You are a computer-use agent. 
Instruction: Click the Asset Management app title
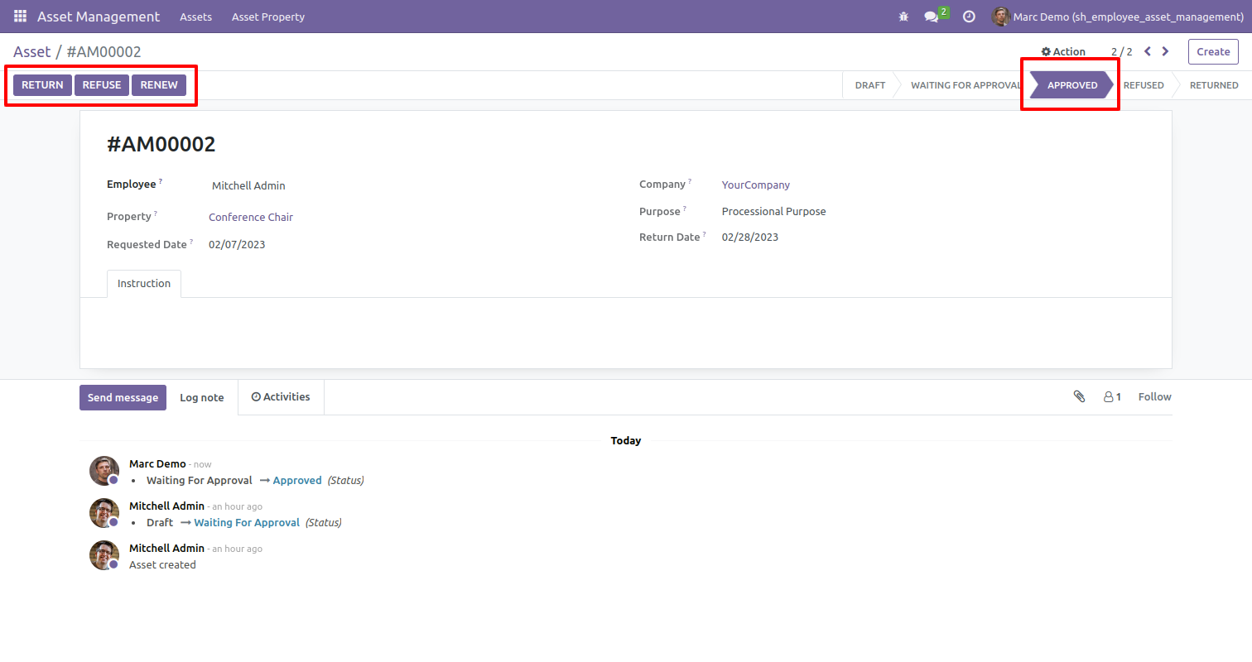point(99,17)
